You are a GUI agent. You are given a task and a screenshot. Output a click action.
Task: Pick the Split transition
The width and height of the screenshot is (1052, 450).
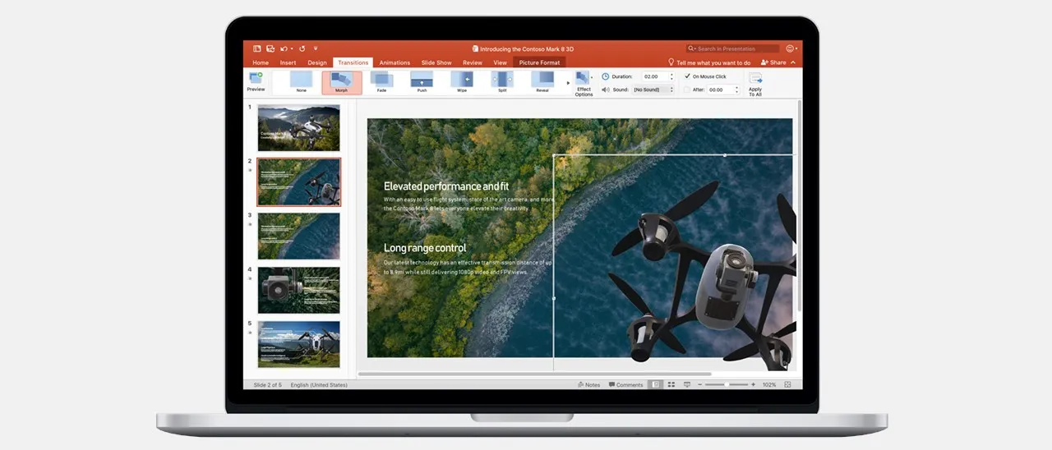pos(502,83)
